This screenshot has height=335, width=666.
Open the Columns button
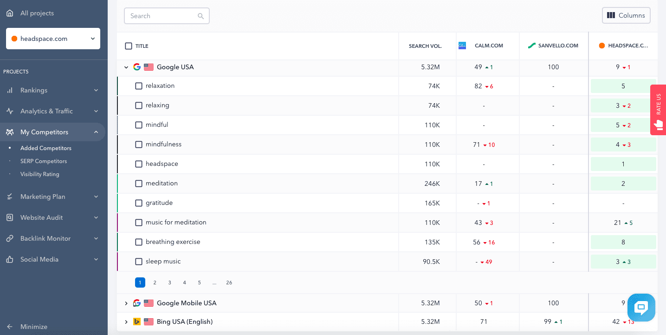point(626,15)
